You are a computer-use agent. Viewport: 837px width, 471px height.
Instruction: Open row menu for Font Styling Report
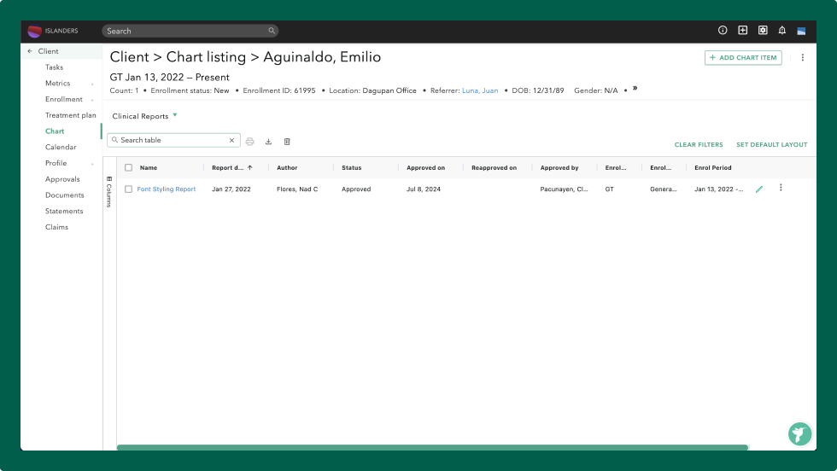[x=781, y=188]
